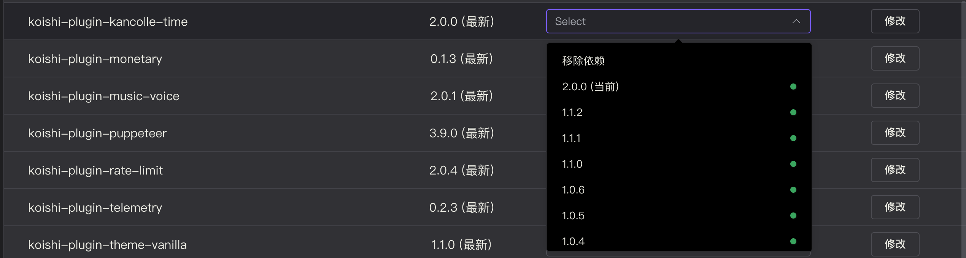
Task: Click 修改 button for koishi-plugin-rate-limit
Action: (895, 170)
